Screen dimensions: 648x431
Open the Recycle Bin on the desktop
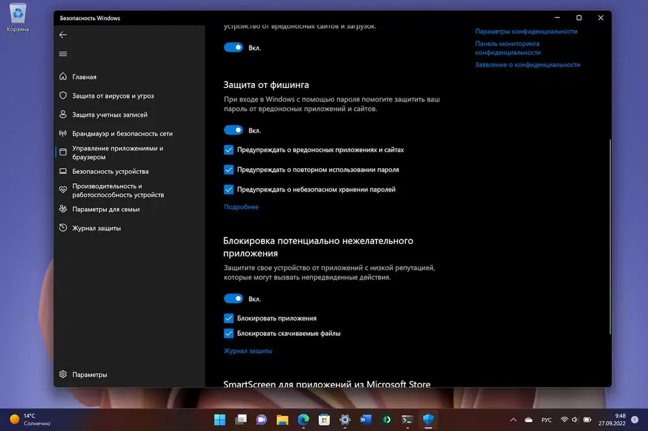17,17
